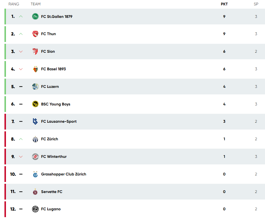Viewport: 265px width, 221px height.
Task: Click the Servette FC badge
Action: 35,192
